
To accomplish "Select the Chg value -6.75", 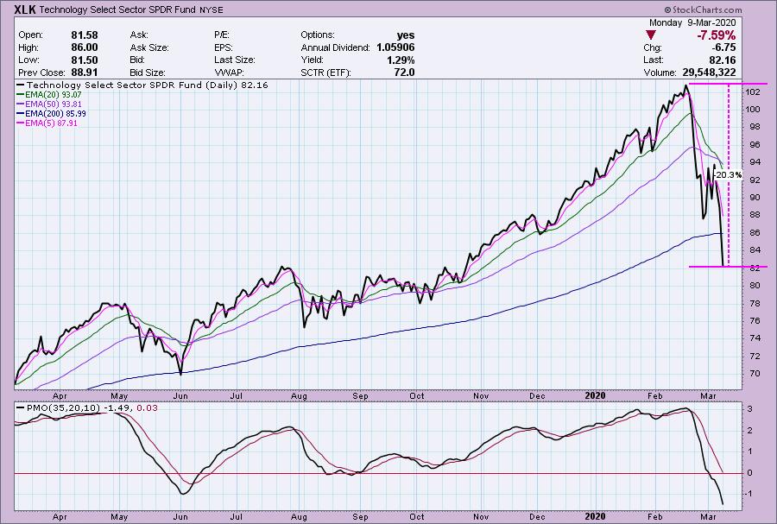I will tap(723, 47).
